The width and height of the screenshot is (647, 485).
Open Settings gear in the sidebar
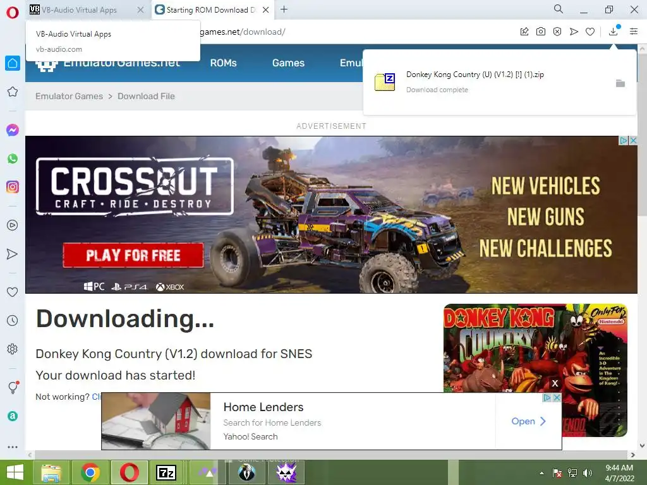tap(13, 349)
